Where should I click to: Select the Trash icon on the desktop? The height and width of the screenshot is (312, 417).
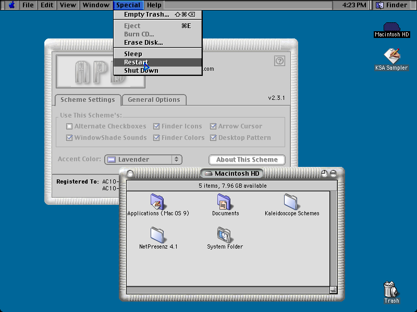coord(390,289)
